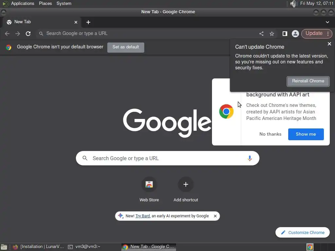Click the Update button in toolbar
The height and width of the screenshot is (251, 335).
pyautogui.click(x=314, y=34)
